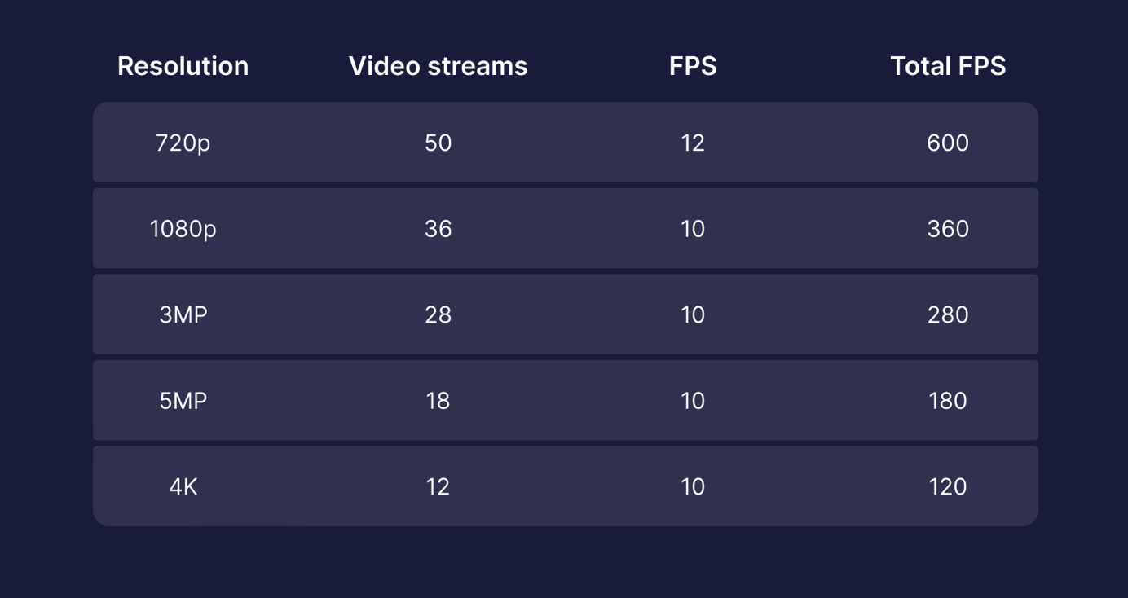Click the 600 total FPS value
This screenshot has height=598, width=1128.
coord(948,143)
